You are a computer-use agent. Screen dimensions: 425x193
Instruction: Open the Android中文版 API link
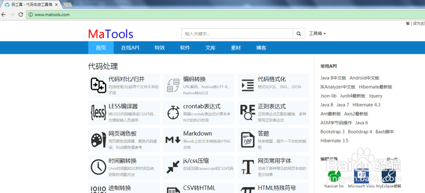coord(364,78)
